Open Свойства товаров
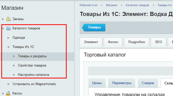Image resolution: width=173 pixels, height=96 pixels. (x=32, y=66)
